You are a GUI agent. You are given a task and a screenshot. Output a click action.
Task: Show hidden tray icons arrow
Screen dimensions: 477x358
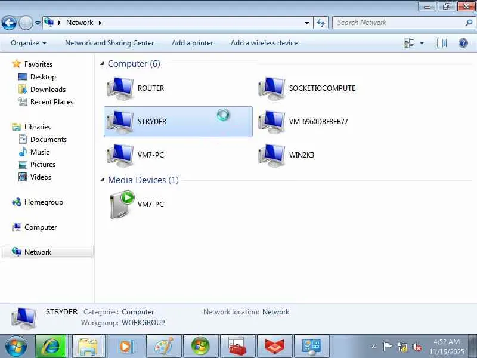pyautogui.click(x=374, y=347)
